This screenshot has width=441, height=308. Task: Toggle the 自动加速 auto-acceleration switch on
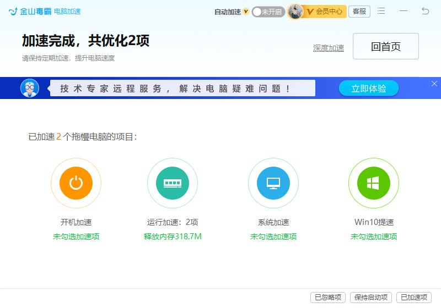click(x=268, y=12)
